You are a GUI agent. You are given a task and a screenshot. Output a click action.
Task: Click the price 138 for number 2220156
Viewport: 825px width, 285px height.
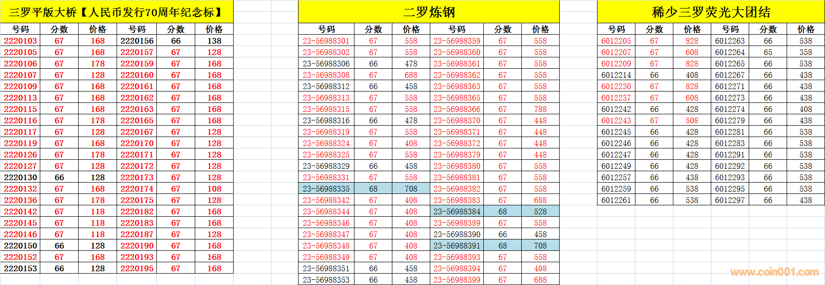(214, 41)
